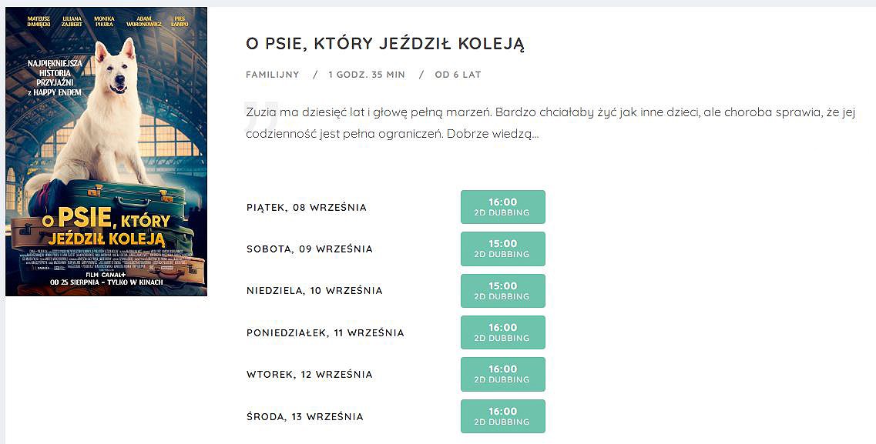
Task: Click the OD 6 LAT age rating
Action: tap(458, 75)
